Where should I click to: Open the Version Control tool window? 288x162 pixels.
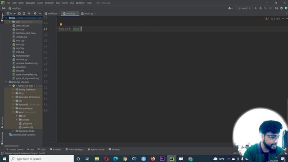tap(15, 149)
